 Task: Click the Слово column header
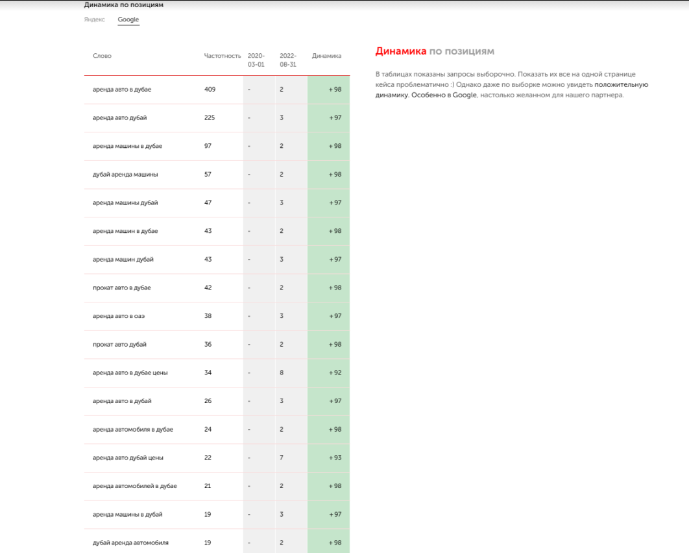(x=102, y=56)
